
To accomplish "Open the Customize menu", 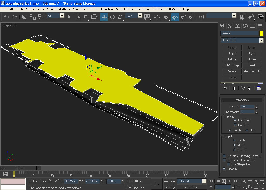I will pyautogui.click(x=158, y=9).
